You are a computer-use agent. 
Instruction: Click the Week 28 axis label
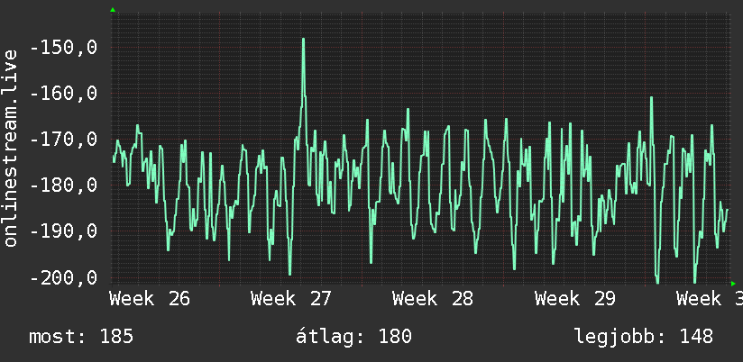[x=433, y=299]
